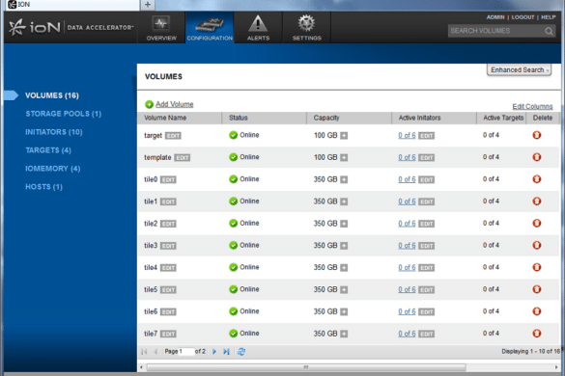Click the green Add Volume plus icon
This screenshot has width=565, height=376.
(149, 104)
